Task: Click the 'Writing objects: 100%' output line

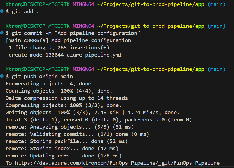Action: tap(93, 112)
